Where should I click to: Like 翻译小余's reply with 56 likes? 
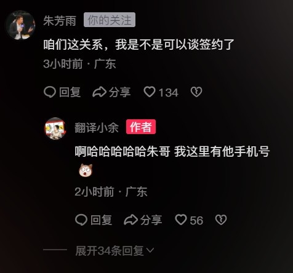181,220
